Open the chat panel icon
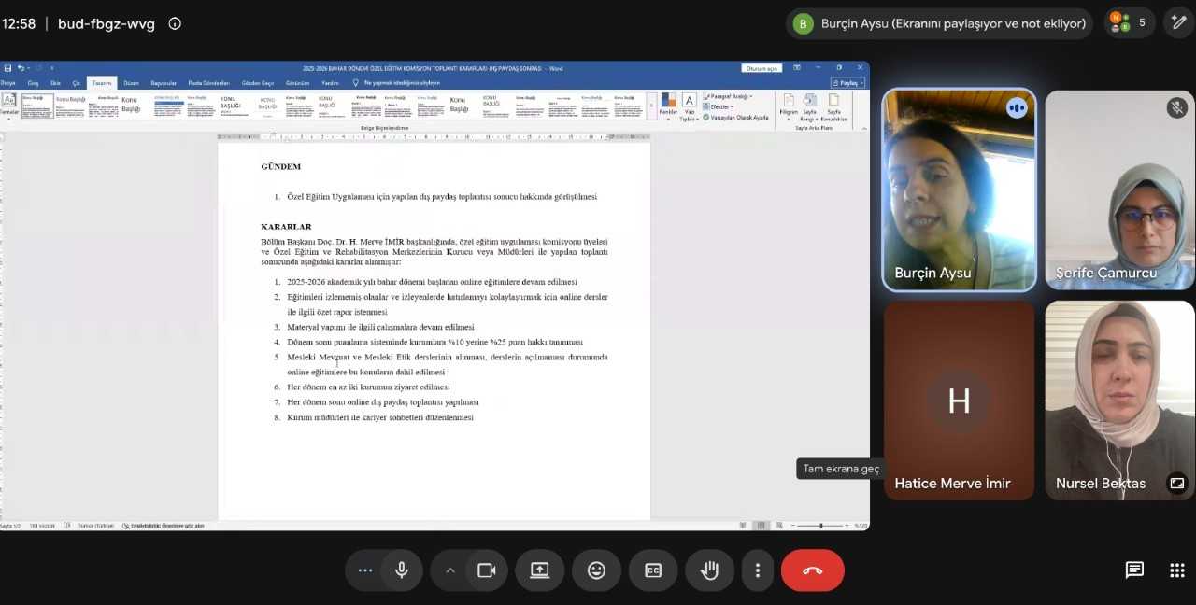This screenshot has height=605, width=1196. tap(1134, 570)
